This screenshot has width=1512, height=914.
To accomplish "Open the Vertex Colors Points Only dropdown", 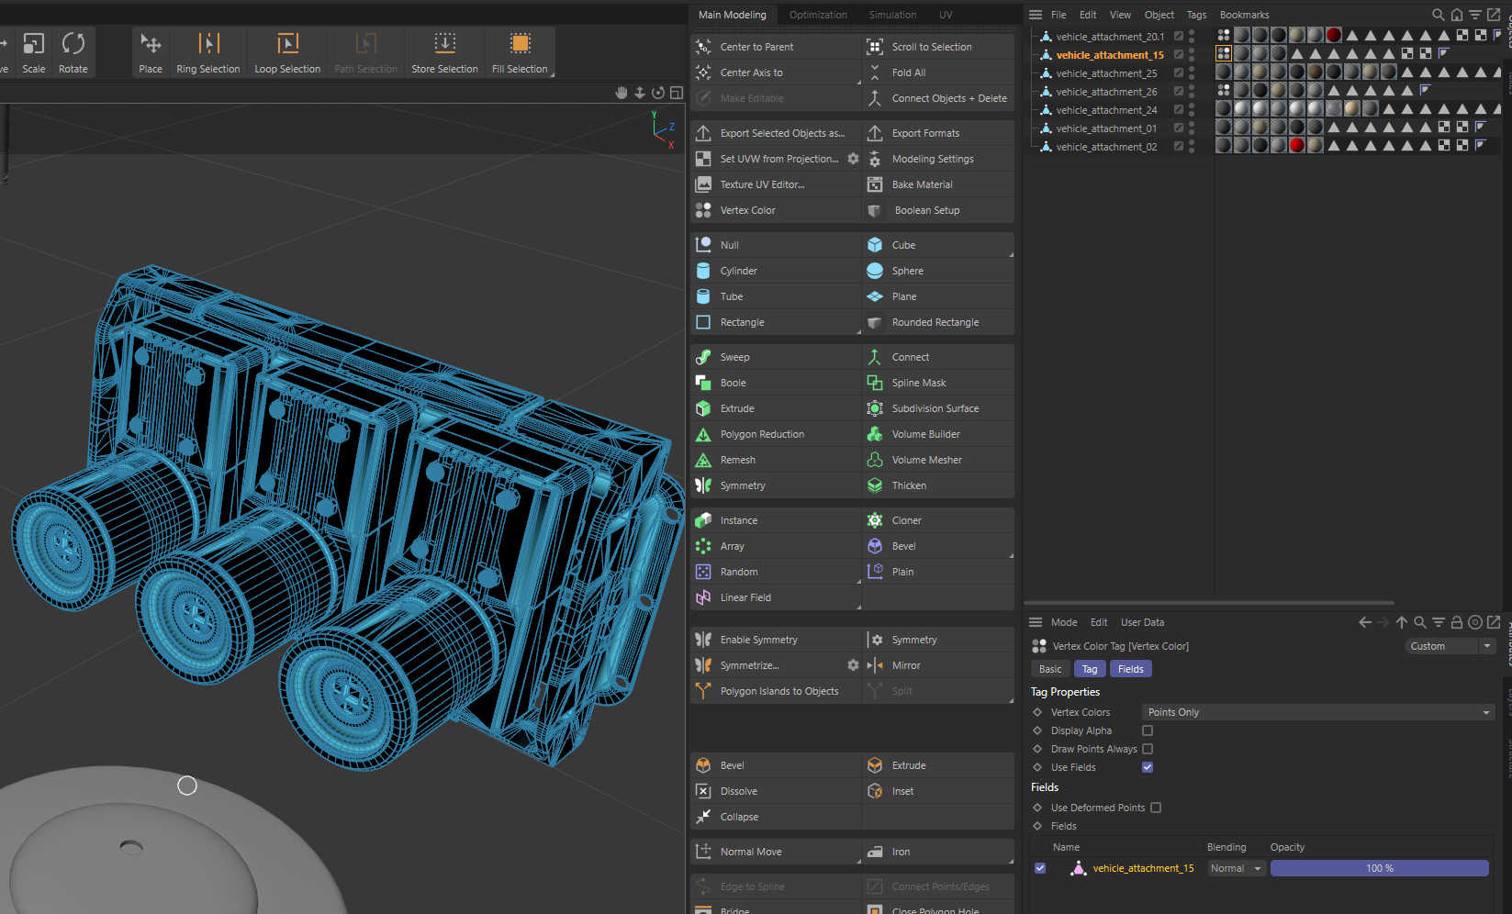I will pyautogui.click(x=1318, y=712).
